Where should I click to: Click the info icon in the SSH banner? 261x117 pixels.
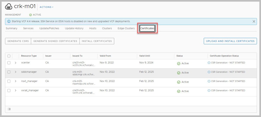(9, 21)
